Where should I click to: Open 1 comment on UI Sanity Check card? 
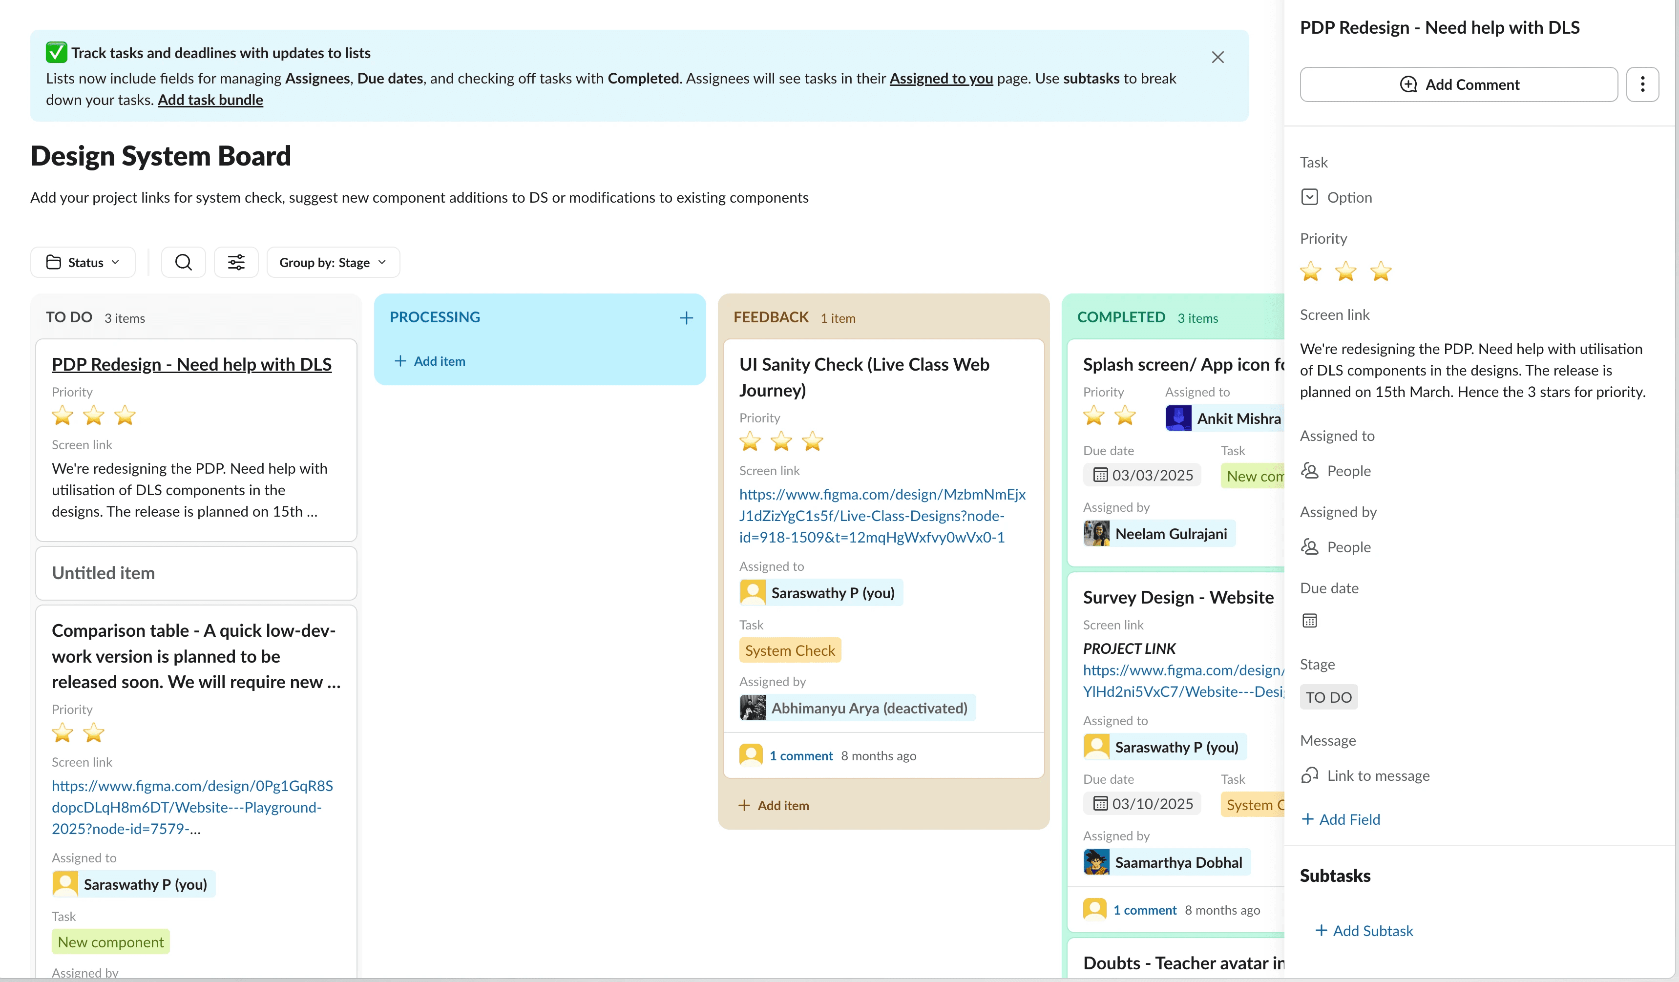pos(800,755)
